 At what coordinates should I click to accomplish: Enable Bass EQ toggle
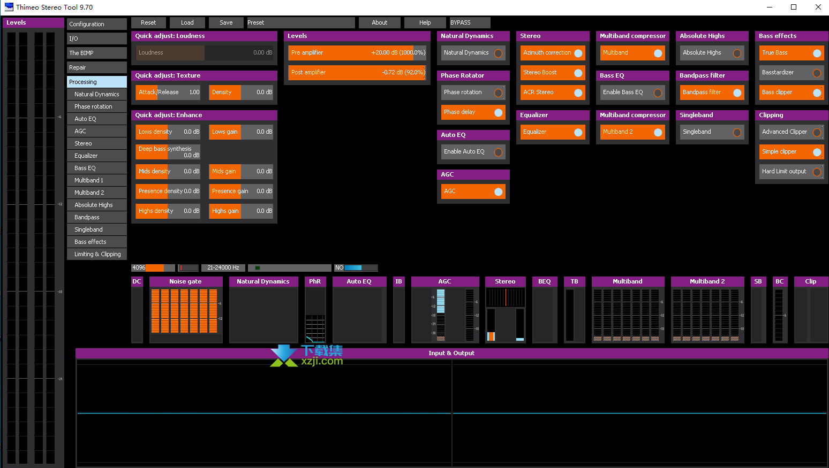(x=632, y=93)
